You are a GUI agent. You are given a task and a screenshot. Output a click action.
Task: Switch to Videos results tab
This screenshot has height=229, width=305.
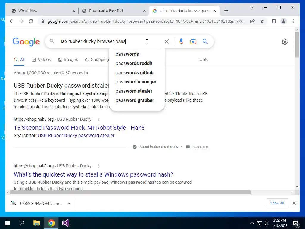click(41, 59)
